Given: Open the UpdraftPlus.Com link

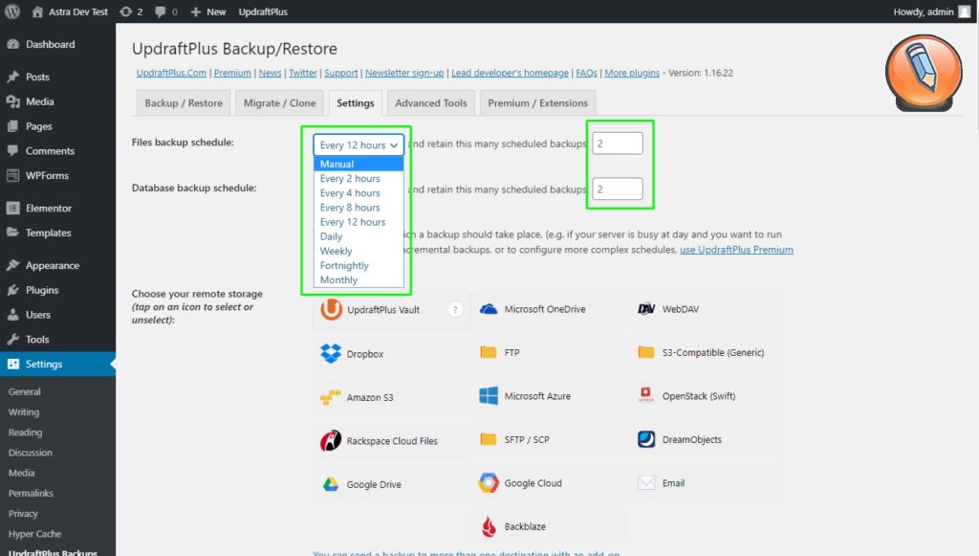Looking at the screenshot, I should [171, 73].
